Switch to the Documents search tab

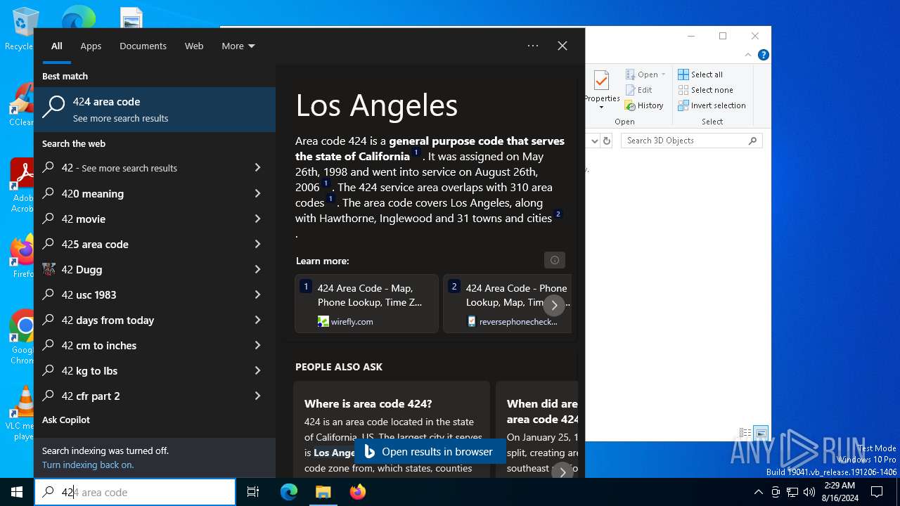point(143,46)
